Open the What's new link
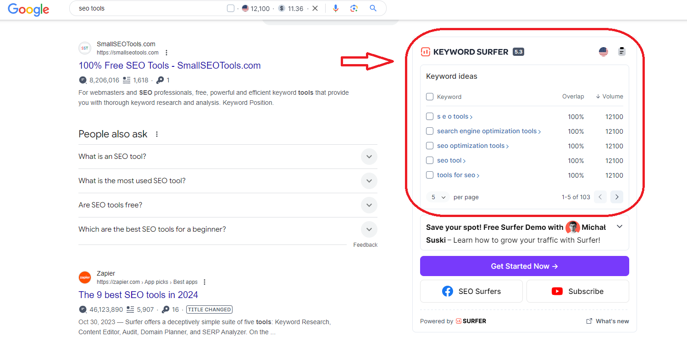 (x=608, y=321)
